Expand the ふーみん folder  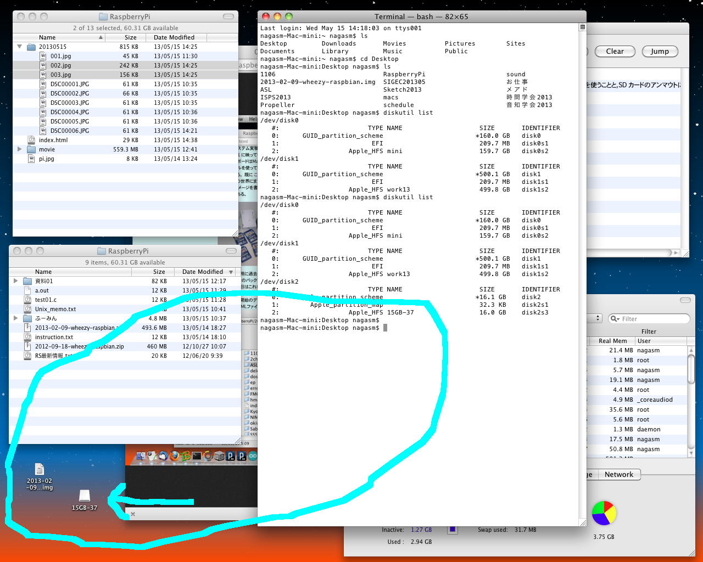(x=15, y=318)
